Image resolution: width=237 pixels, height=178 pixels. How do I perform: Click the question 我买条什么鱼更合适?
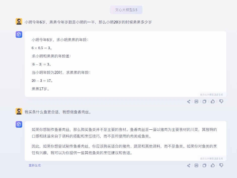(x=58, y=112)
